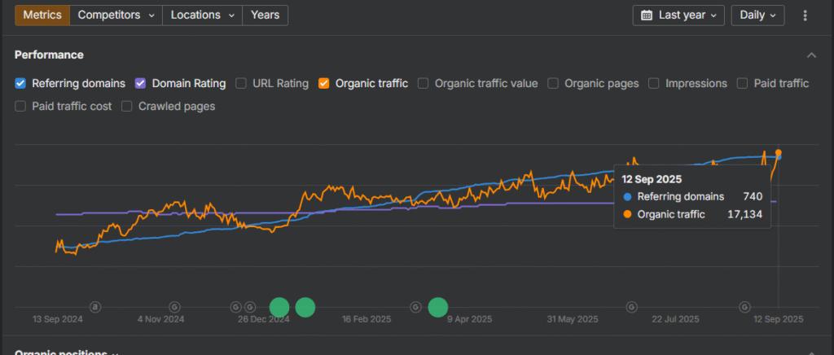Collapse the Performance section chevron
The image size is (834, 355).
tap(811, 55)
